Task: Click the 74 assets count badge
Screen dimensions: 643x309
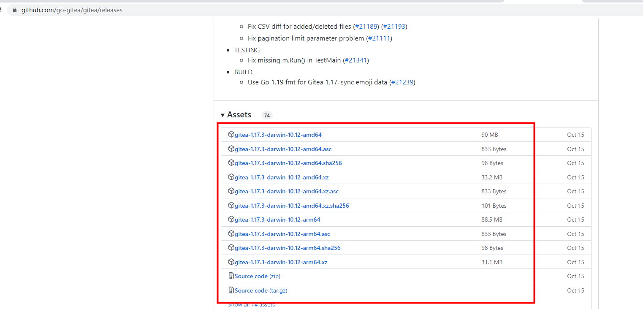Action: [x=267, y=115]
